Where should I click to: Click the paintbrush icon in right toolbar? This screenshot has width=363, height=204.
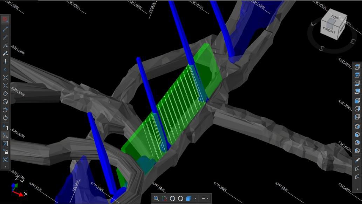(357, 160)
